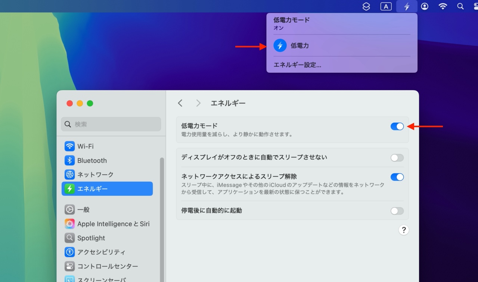Minimize the System Settings window
Image resolution: width=478 pixels, height=282 pixels.
pos(80,103)
